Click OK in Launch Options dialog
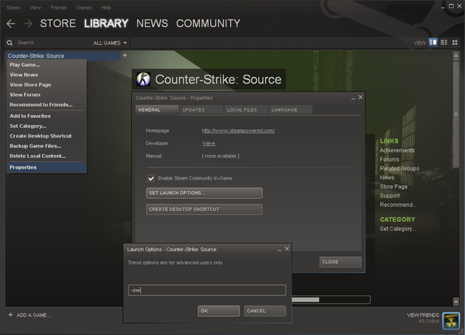The image size is (465, 335). tap(219, 311)
